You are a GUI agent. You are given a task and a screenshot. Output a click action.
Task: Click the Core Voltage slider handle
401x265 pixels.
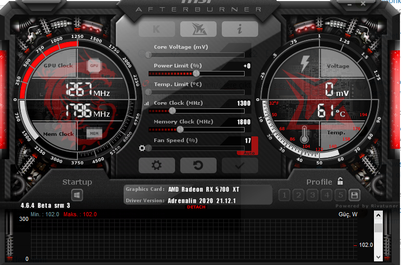(x=149, y=54)
